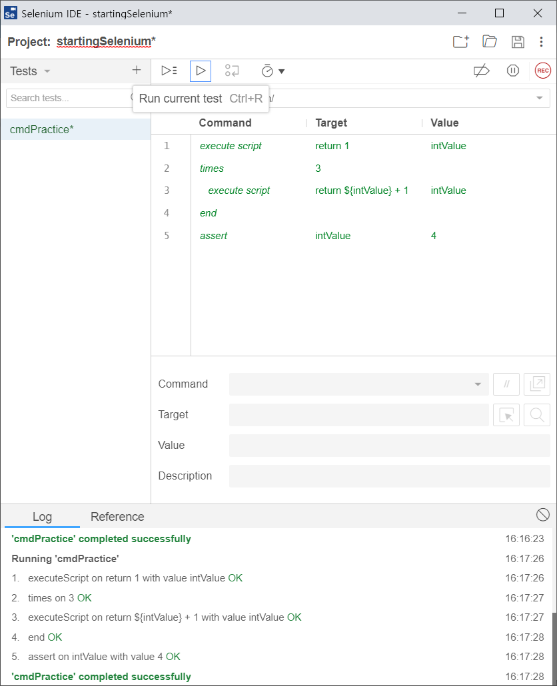Clear the log with the circle-slash icon
The width and height of the screenshot is (557, 686).
tap(542, 515)
